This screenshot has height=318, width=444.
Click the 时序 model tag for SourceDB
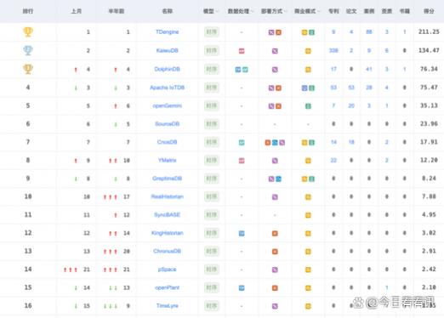coord(212,124)
